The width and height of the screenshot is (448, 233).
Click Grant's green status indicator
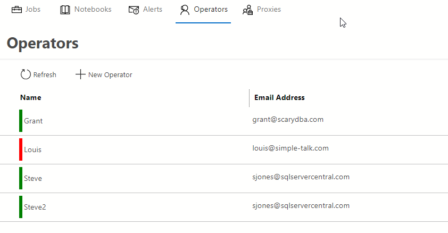coord(21,121)
